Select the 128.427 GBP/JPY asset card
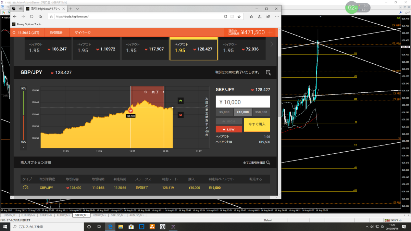 (194, 49)
